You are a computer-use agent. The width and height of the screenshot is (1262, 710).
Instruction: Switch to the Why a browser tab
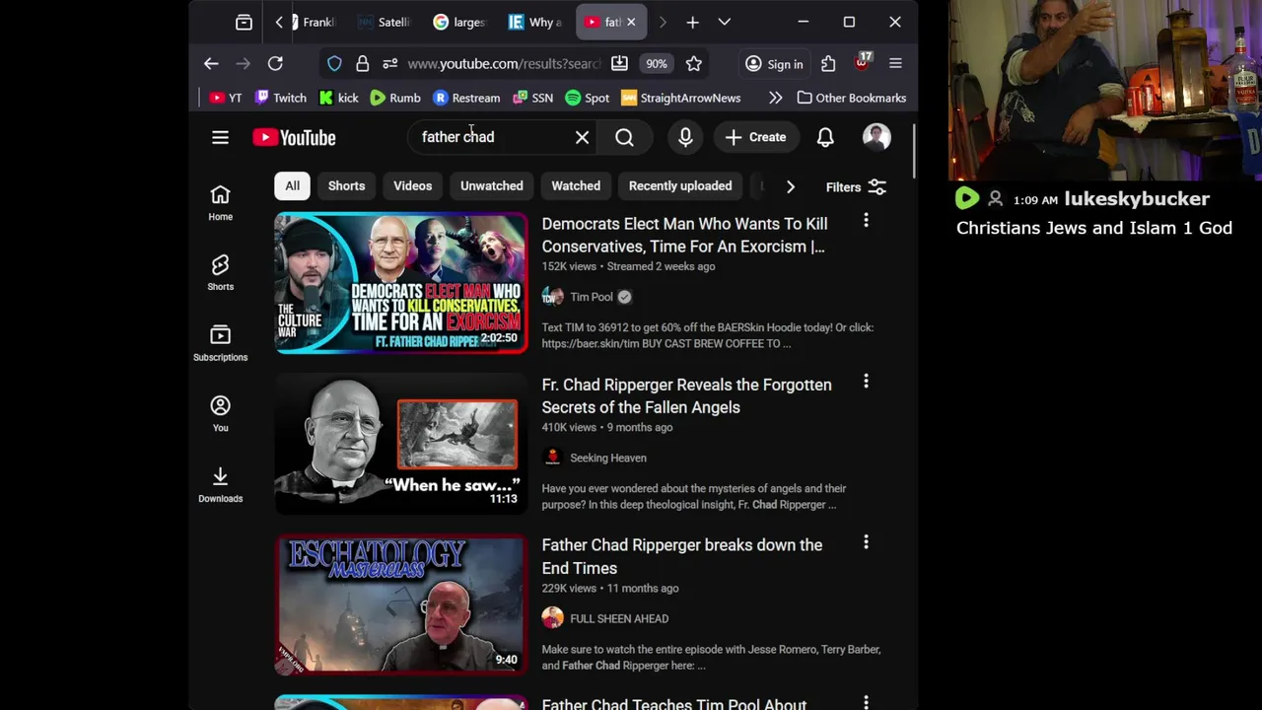click(x=535, y=22)
